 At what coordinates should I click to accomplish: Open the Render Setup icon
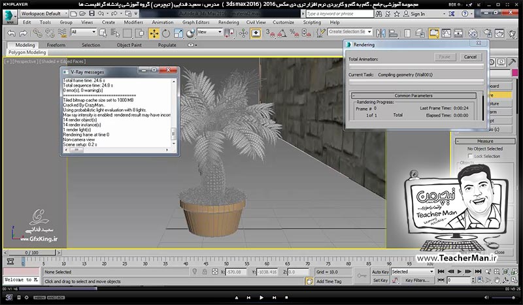[x=487, y=33]
